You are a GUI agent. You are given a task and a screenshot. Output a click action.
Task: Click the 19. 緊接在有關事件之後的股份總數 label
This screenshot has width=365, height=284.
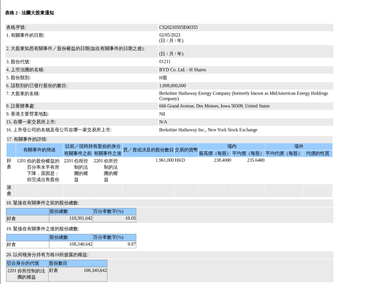[x=43, y=229]
